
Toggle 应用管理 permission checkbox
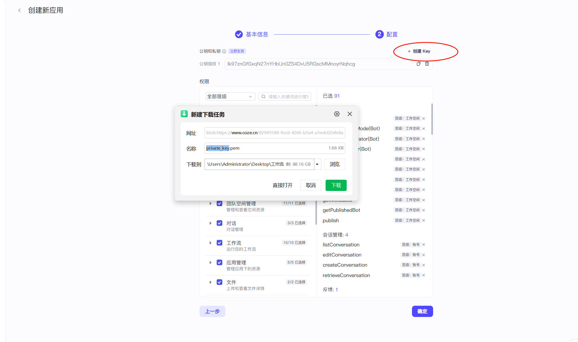219,262
